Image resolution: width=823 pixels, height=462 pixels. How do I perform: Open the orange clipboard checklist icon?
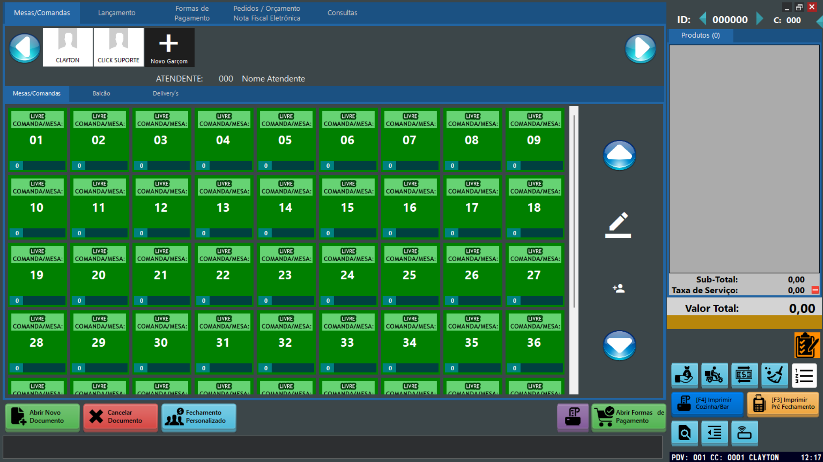point(807,345)
